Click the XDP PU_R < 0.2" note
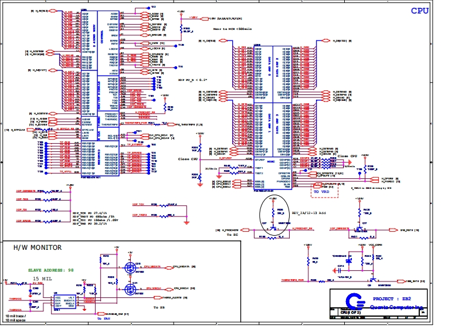This screenshot has width=465, height=329. pos(193,80)
